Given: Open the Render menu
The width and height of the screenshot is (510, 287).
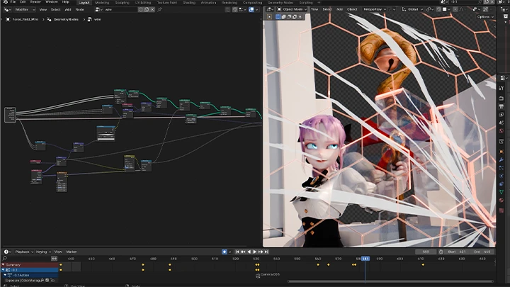Looking at the screenshot, I should click(35, 2).
